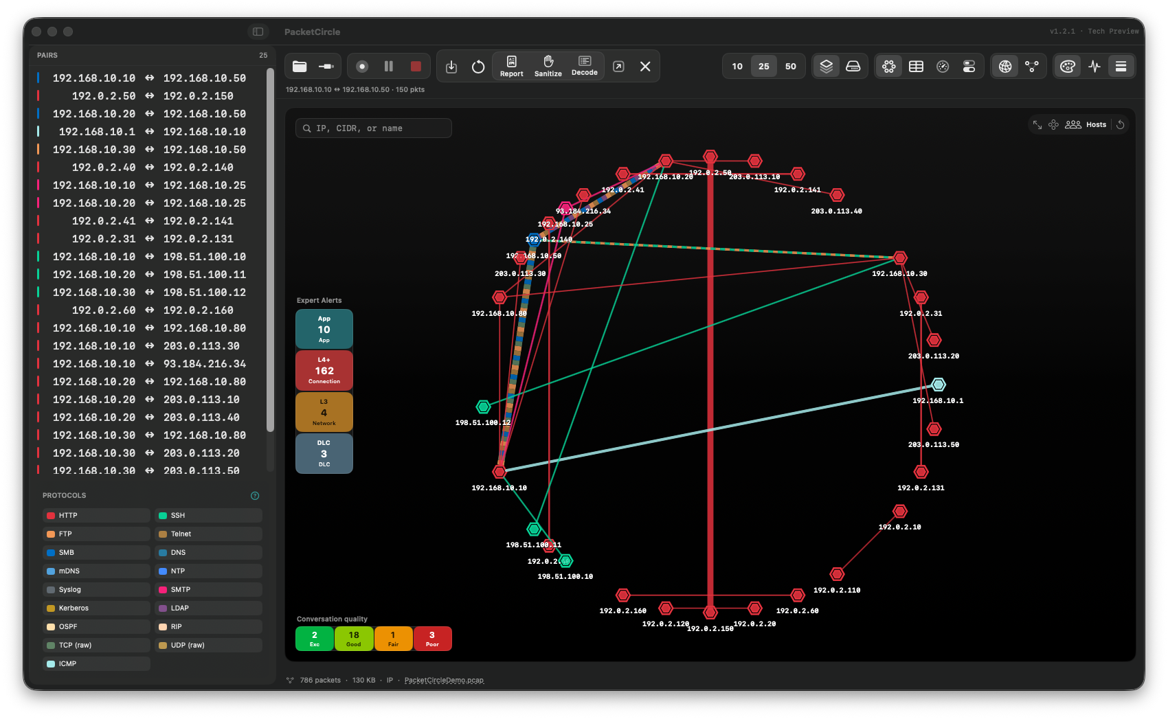Click the export arrow-in-square icon
This screenshot has height=719, width=1168.
(618, 67)
